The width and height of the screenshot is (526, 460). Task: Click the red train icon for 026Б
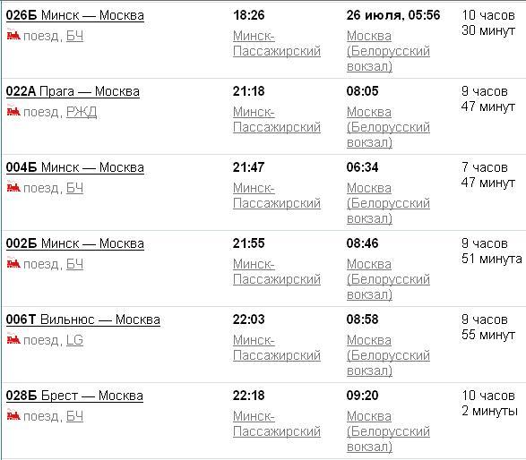pos(13,35)
